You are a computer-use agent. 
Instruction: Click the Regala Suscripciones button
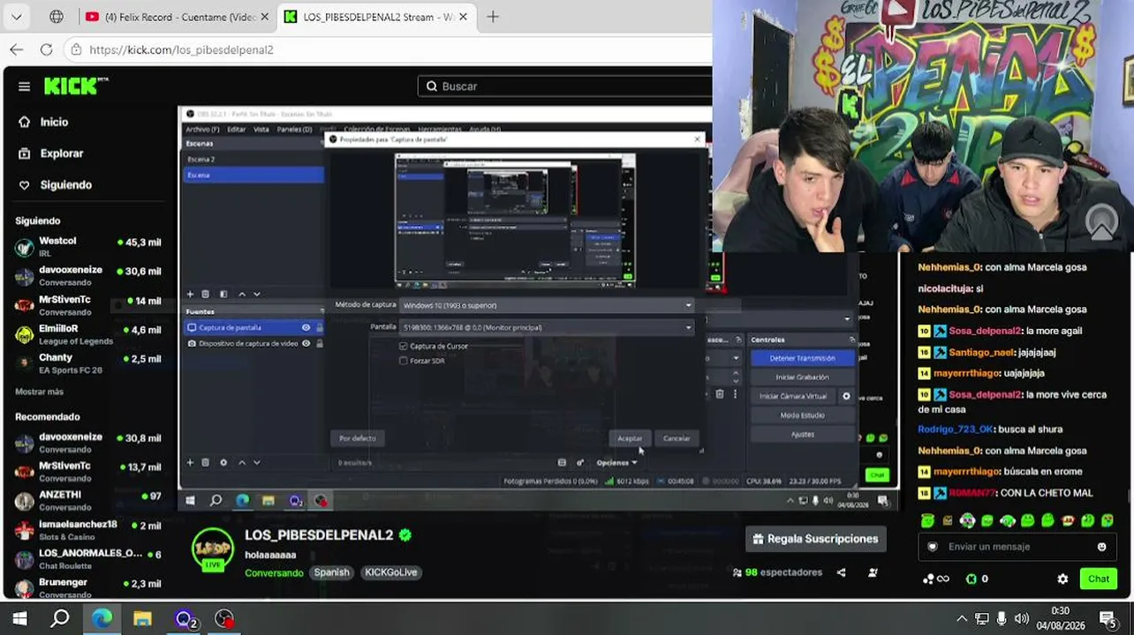click(x=815, y=539)
